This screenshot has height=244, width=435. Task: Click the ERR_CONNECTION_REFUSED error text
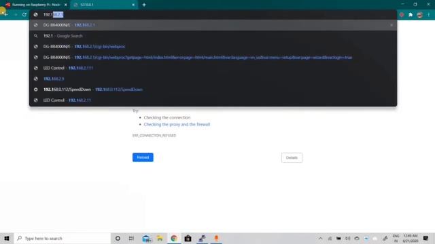click(154, 136)
